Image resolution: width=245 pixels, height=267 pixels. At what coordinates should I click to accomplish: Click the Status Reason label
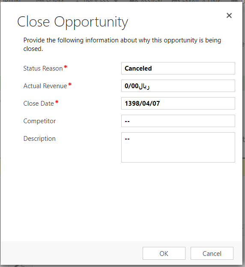[x=43, y=68]
